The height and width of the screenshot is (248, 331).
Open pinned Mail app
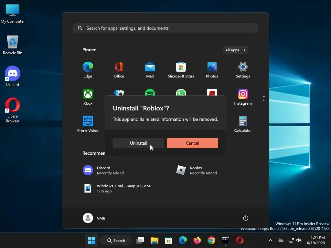(x=150, y=70)
